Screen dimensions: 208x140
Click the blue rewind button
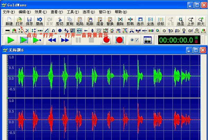tap(52, 40)
